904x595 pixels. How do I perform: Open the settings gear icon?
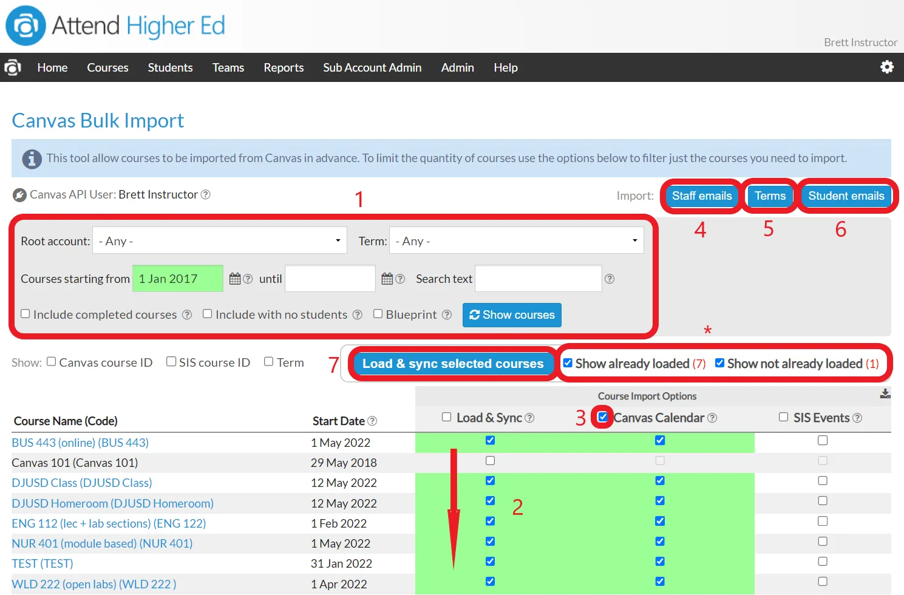click(x=887, y=67)
